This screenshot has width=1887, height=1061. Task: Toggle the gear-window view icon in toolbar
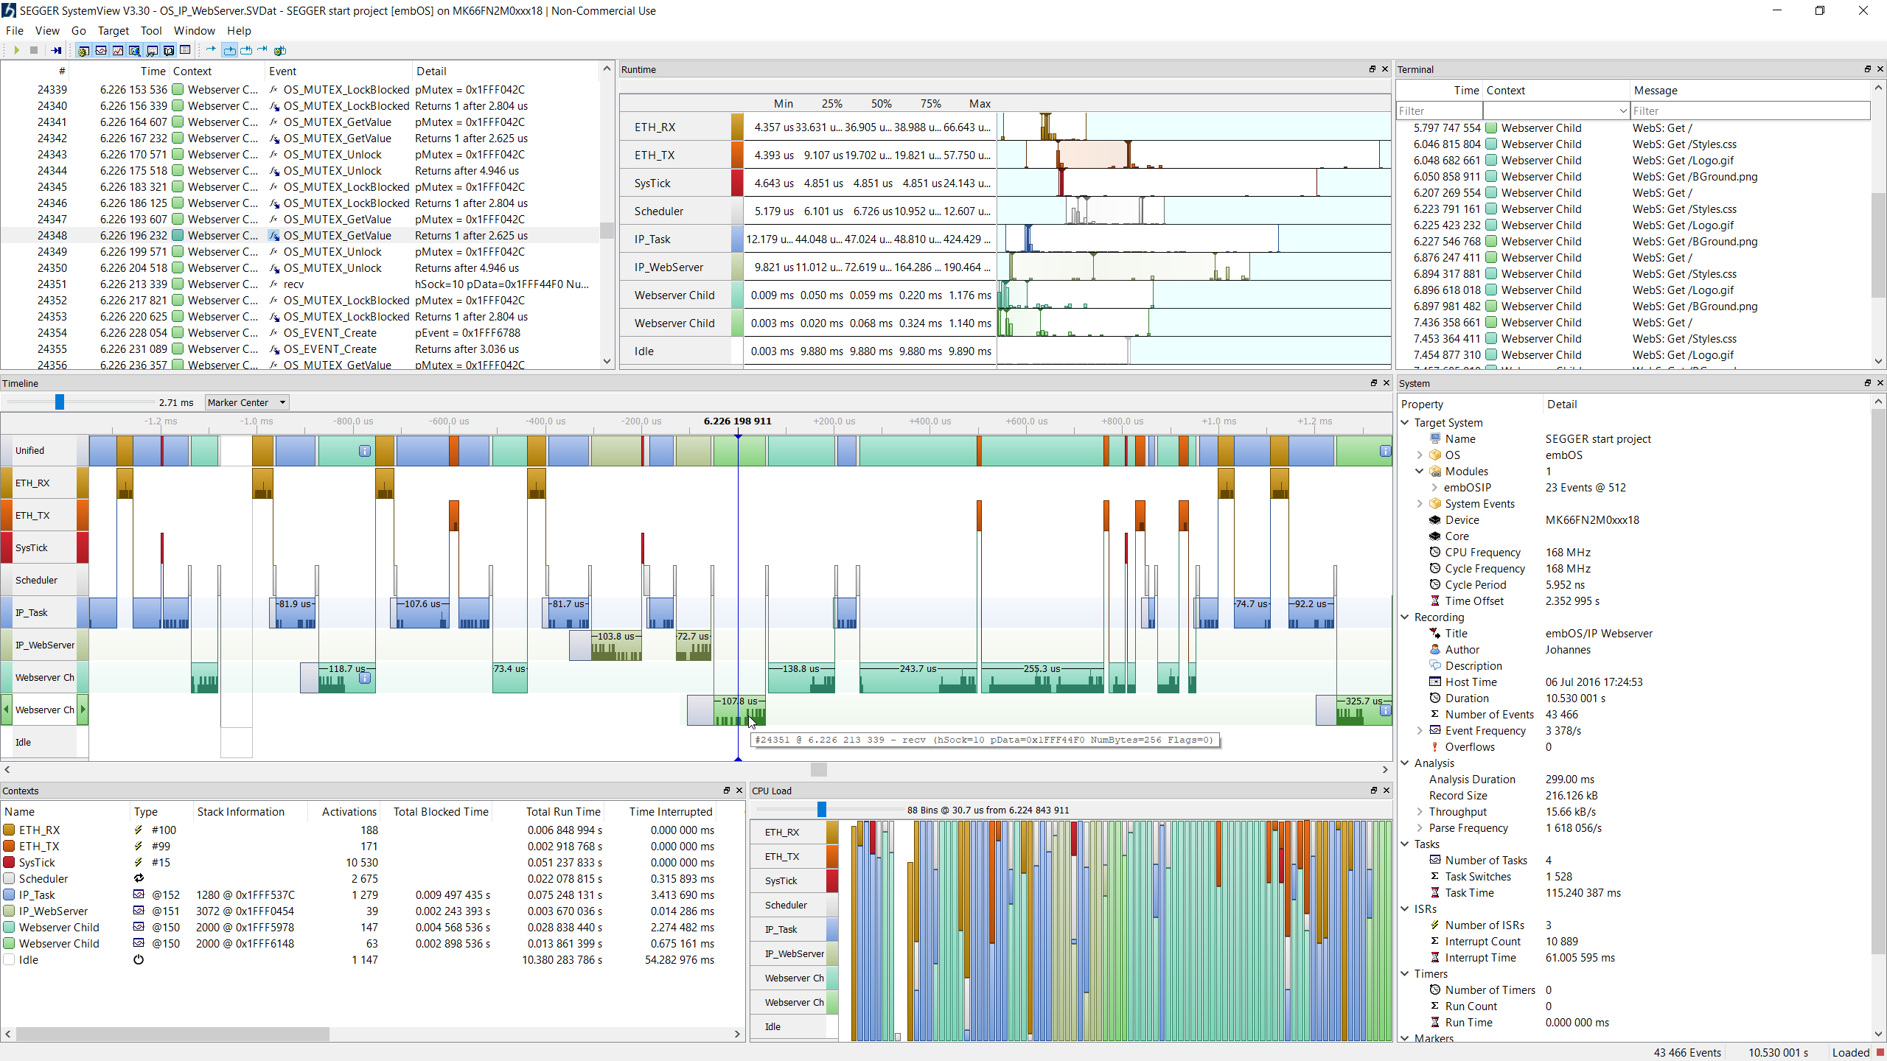[x=83, y=50]
